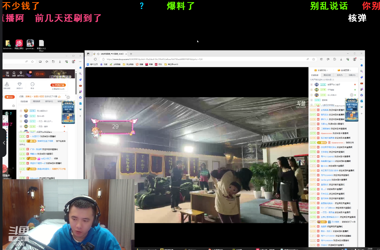
Task: Toggle the 关注 follow button in left window
Action: pos(10,97)
